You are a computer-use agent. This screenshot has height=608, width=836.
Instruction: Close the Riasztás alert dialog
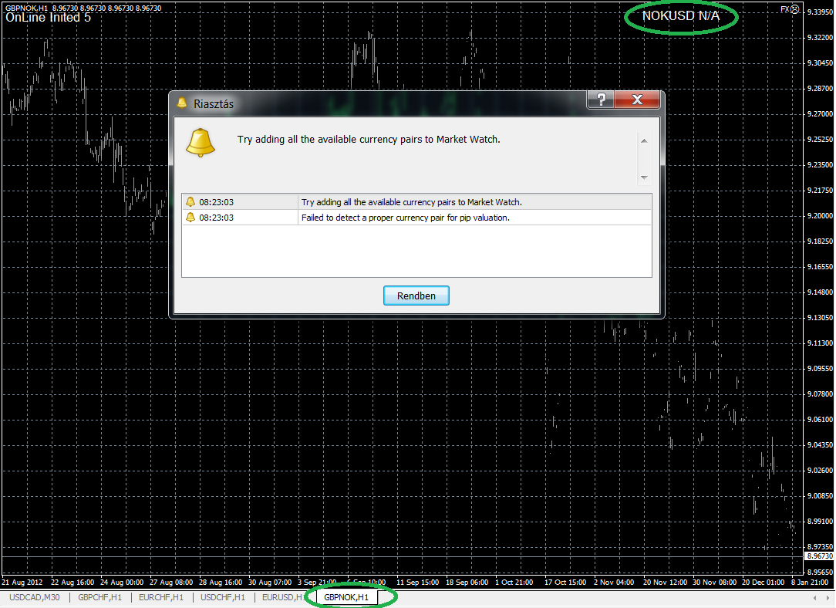[637, 100]
